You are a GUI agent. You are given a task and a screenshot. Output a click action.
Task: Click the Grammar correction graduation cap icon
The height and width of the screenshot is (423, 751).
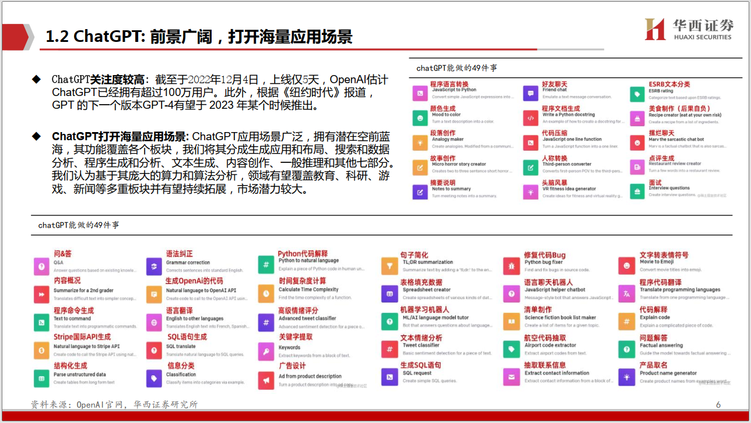click(x=154, y=267)
